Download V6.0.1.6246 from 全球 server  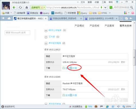(x=66, y=95)
